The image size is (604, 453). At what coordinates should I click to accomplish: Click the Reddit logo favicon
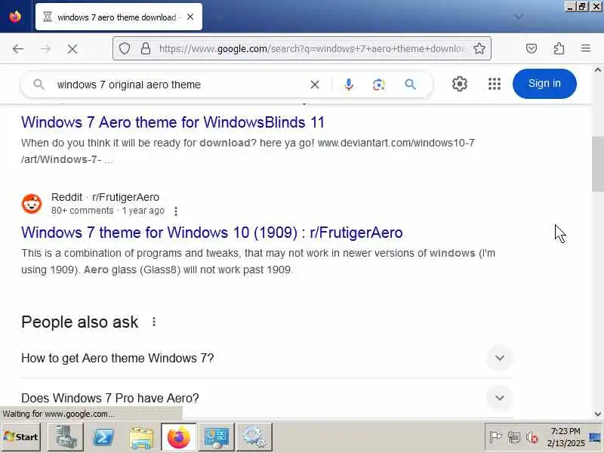(32, 204)
